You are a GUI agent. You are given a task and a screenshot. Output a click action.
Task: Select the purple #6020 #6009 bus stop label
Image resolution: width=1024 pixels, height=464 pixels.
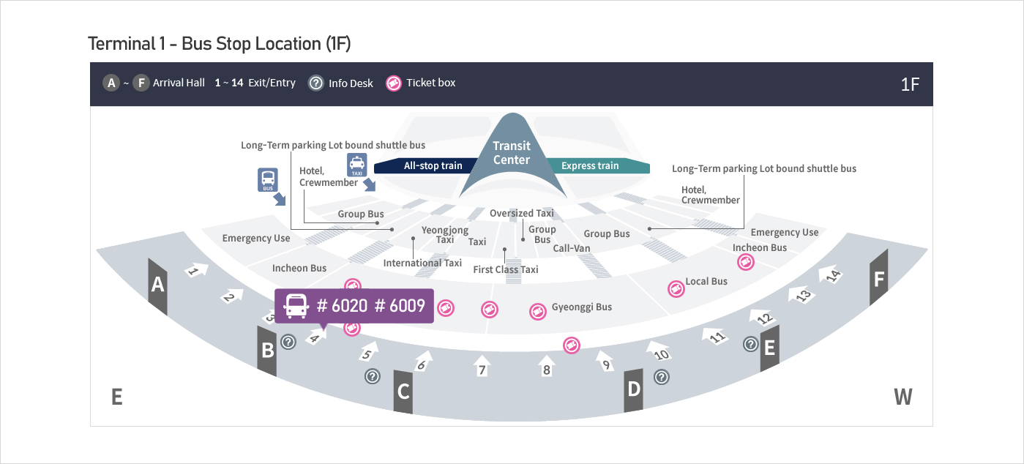(x=354, y=306)
